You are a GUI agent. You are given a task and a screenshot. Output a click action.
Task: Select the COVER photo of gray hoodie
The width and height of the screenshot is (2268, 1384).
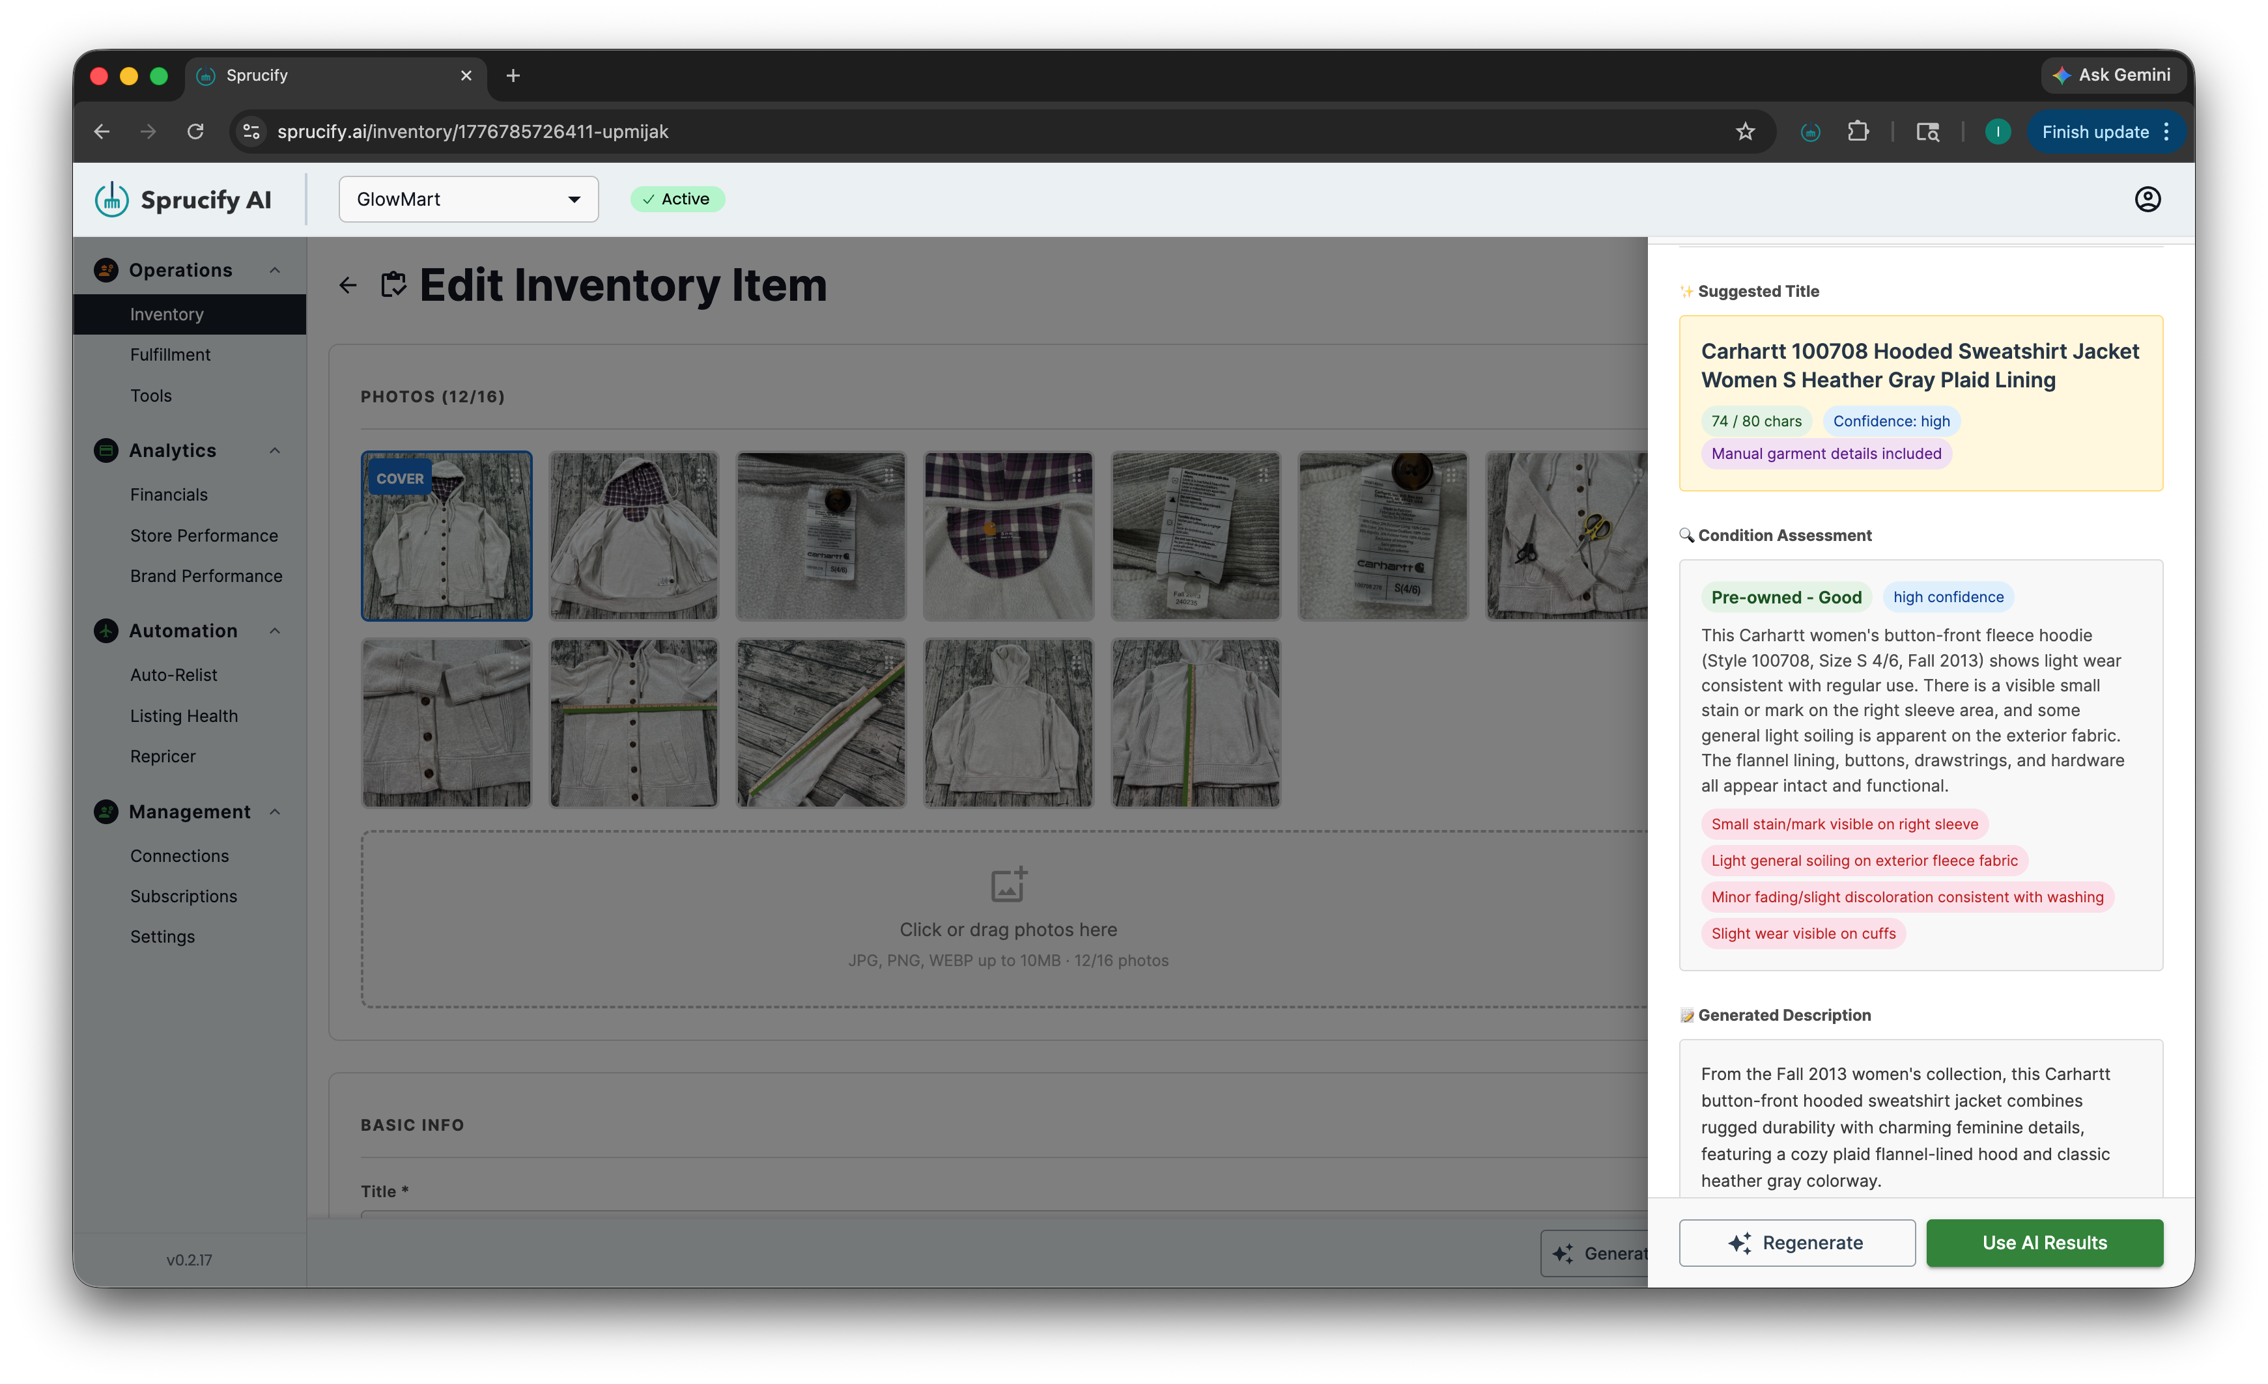tap(446, 534)
